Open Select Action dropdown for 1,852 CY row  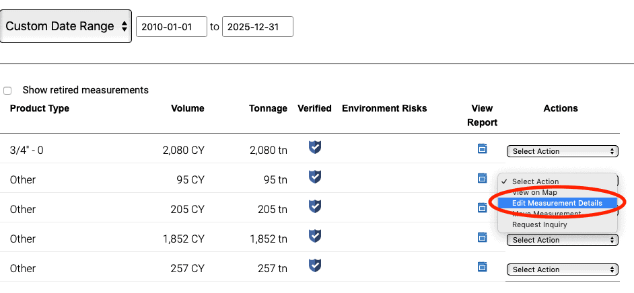tap(562, 240)
